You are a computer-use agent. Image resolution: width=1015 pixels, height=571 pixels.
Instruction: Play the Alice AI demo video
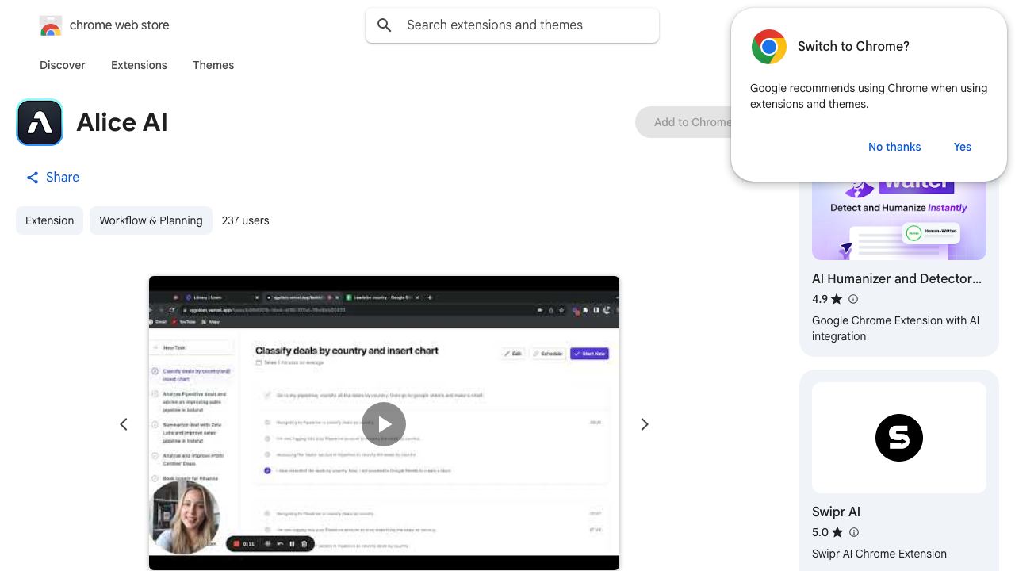tap(384, 424)
